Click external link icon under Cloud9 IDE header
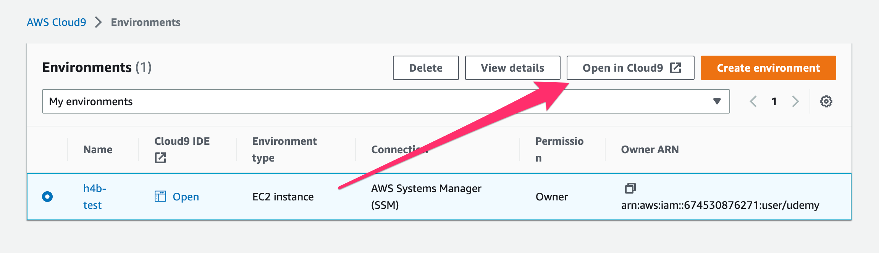Image resolution: width=879 pixels, height=253 pixels. (160, 158)
